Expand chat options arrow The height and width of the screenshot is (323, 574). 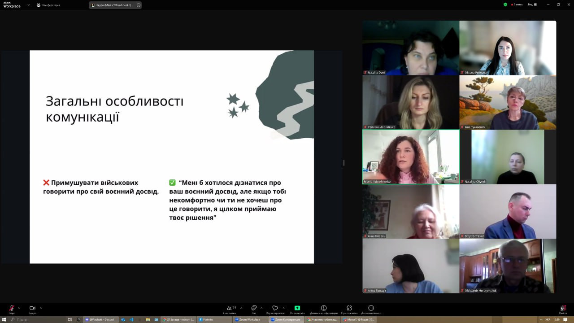261,308
